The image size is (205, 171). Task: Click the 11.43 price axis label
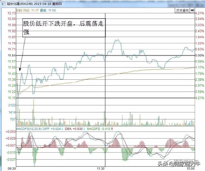12,74
